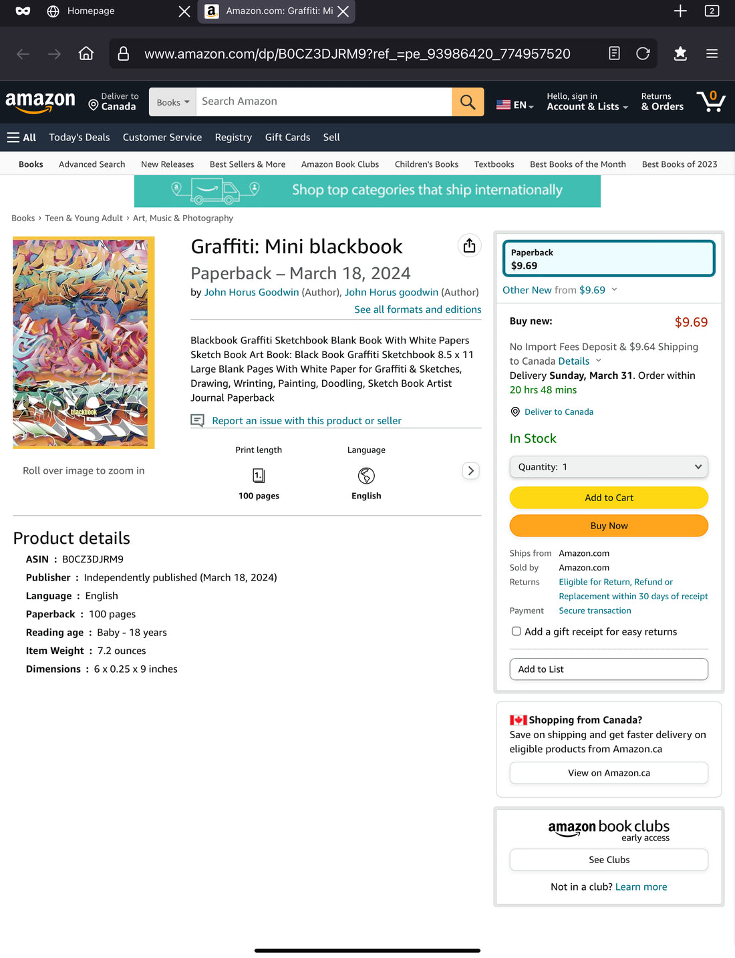This screenshot has width=735, height=958.
Task: Check the gift receipt checkbox
Action: point(516,631)
